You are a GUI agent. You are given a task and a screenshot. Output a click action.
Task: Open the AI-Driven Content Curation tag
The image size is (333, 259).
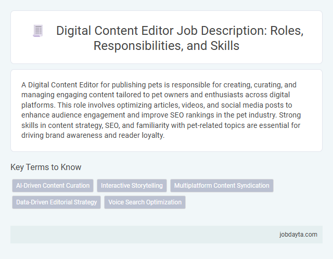pos(53,186)
